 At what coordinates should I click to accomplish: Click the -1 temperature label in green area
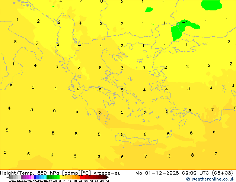(x=185, y=22)
